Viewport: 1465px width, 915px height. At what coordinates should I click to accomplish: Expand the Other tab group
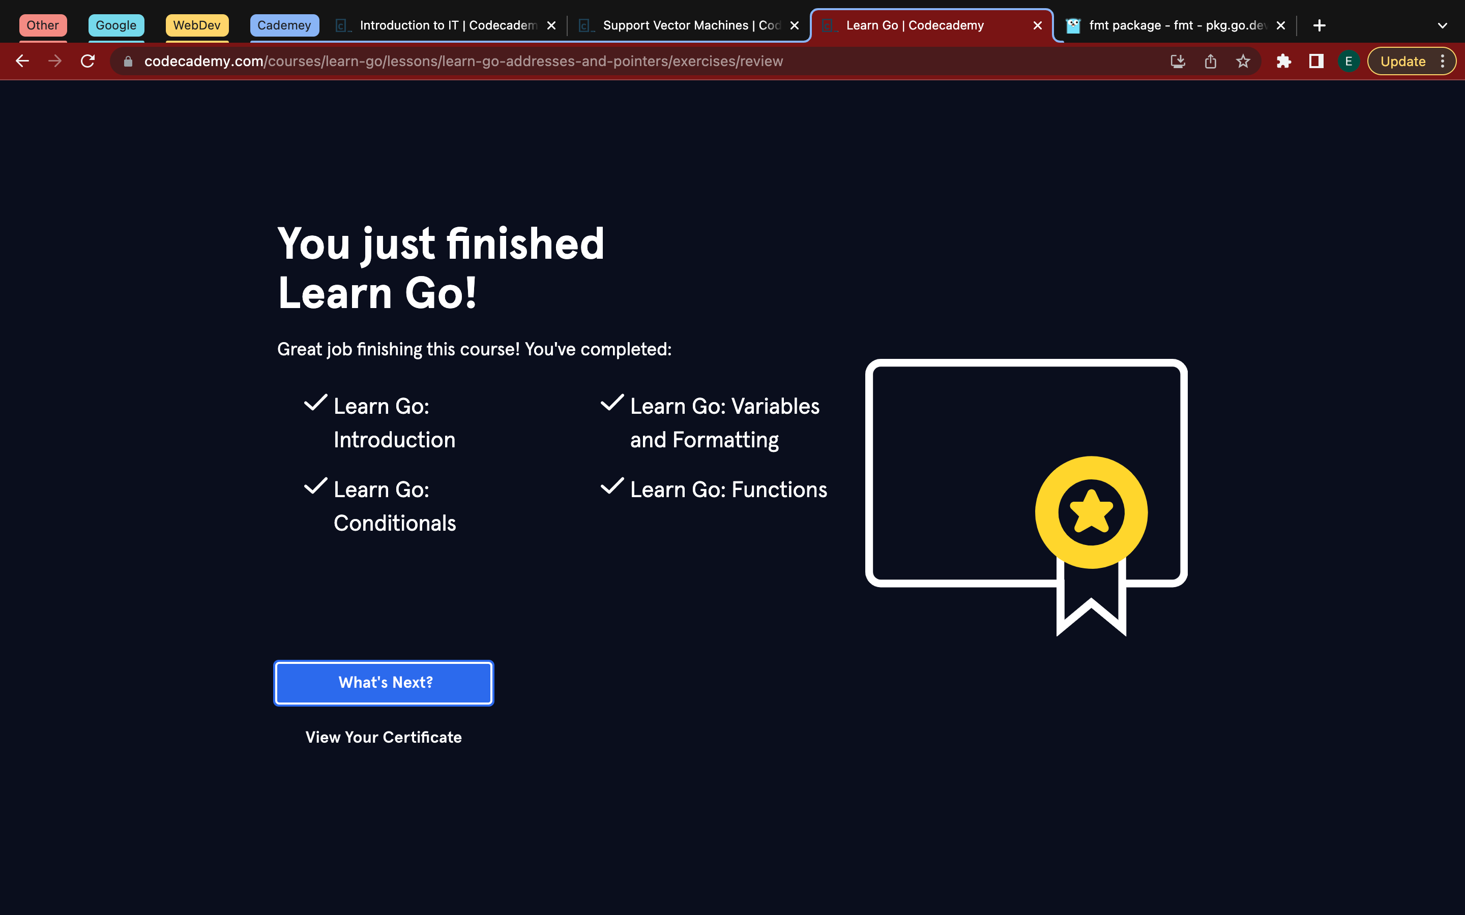(42, 25)
